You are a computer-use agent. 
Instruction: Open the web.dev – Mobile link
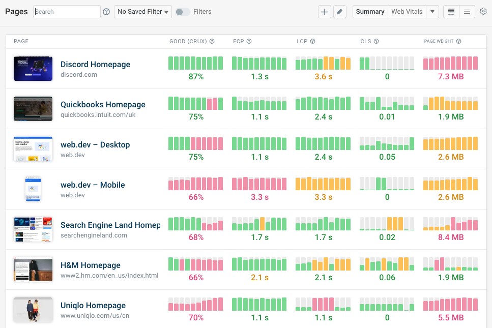point(92,185)
